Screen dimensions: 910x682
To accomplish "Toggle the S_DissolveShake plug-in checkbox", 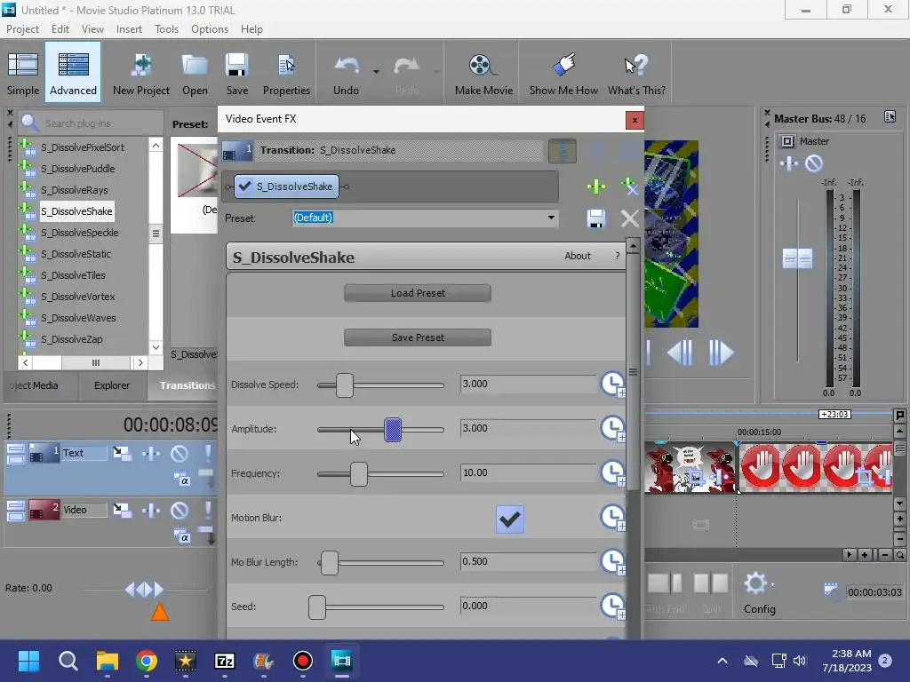I will (245, 186).
